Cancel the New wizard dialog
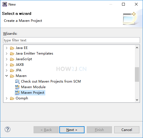This screenshot has width=143, height=138. point(127,130)
